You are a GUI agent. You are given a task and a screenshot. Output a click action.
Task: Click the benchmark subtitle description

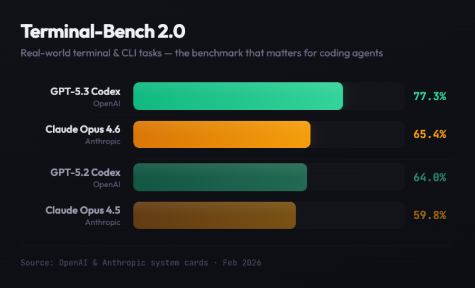coord(201,53)
